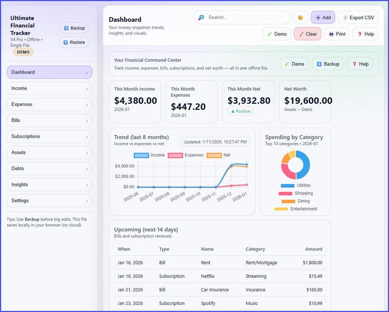Click the sidebar Restore button
Image resolution: width=389 pixels, height=312 pixels.
coord(74,43)
